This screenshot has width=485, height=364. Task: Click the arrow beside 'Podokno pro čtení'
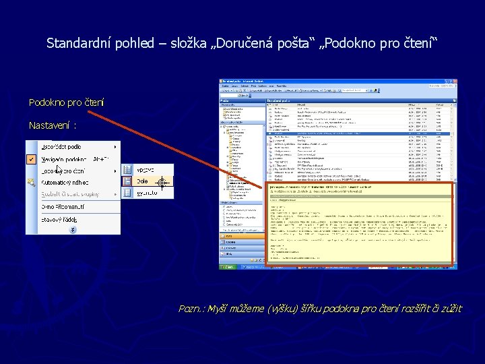[115, 171]
